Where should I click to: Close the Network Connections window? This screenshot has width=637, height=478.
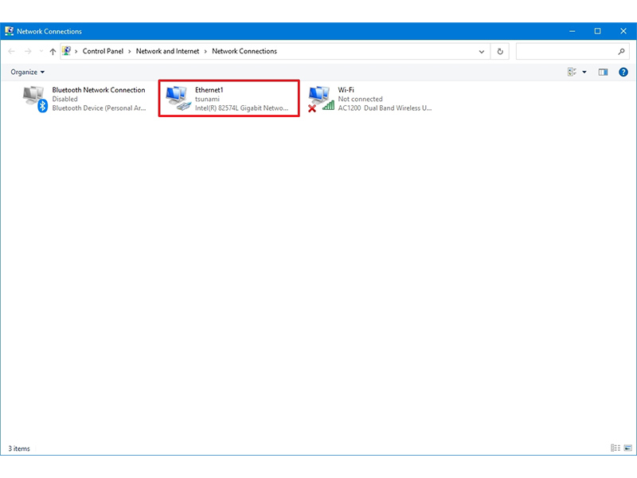[x=623, y=31]
